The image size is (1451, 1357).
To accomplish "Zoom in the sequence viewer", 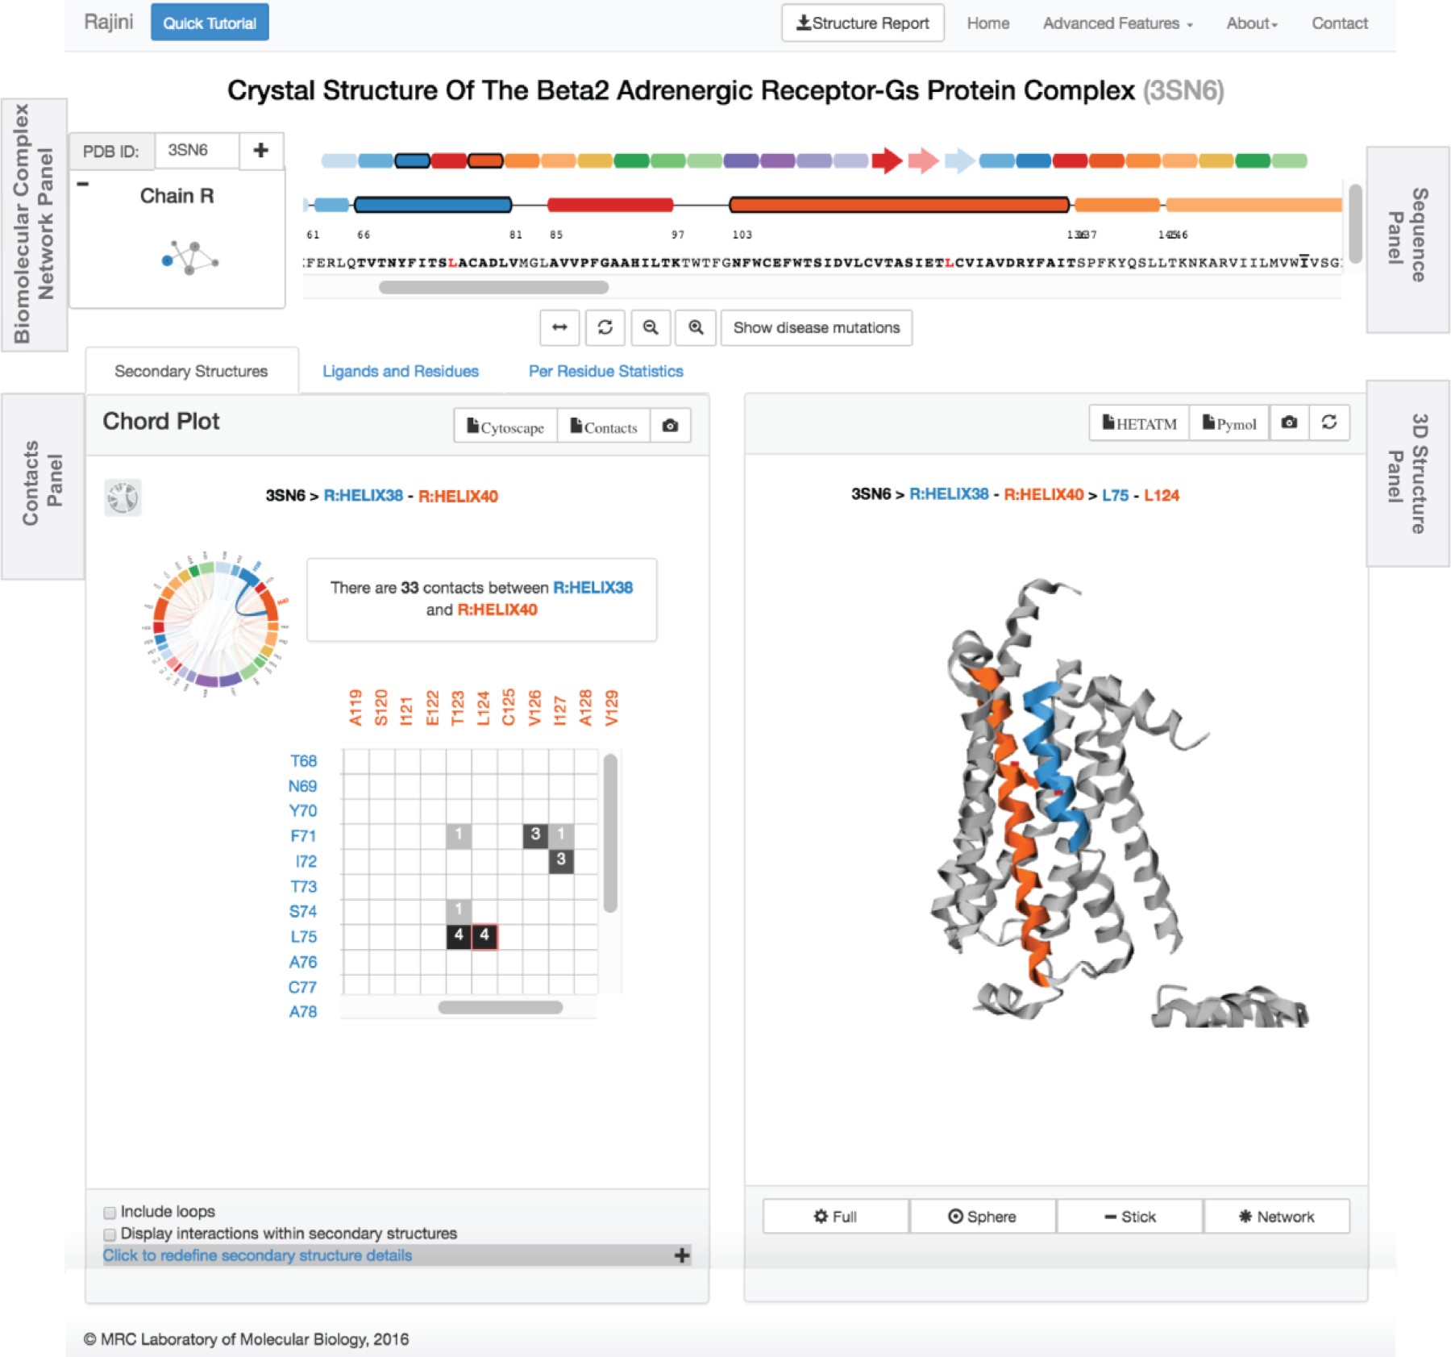I will (x=696, y=327).
